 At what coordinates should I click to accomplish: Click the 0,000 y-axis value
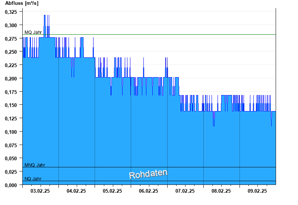pyautogui.click(x=11, y=185)
